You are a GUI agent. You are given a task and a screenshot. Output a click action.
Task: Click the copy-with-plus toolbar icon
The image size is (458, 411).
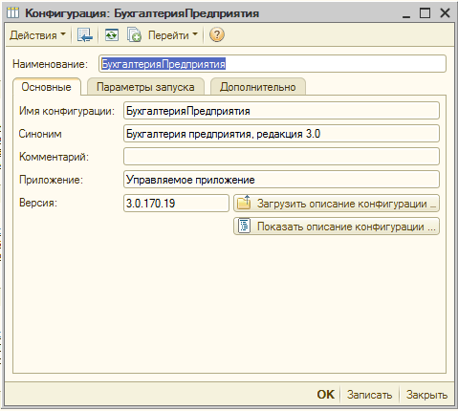[134, 35]
